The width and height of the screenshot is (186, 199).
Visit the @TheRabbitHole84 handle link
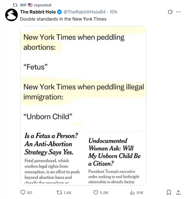coord(84,12)
